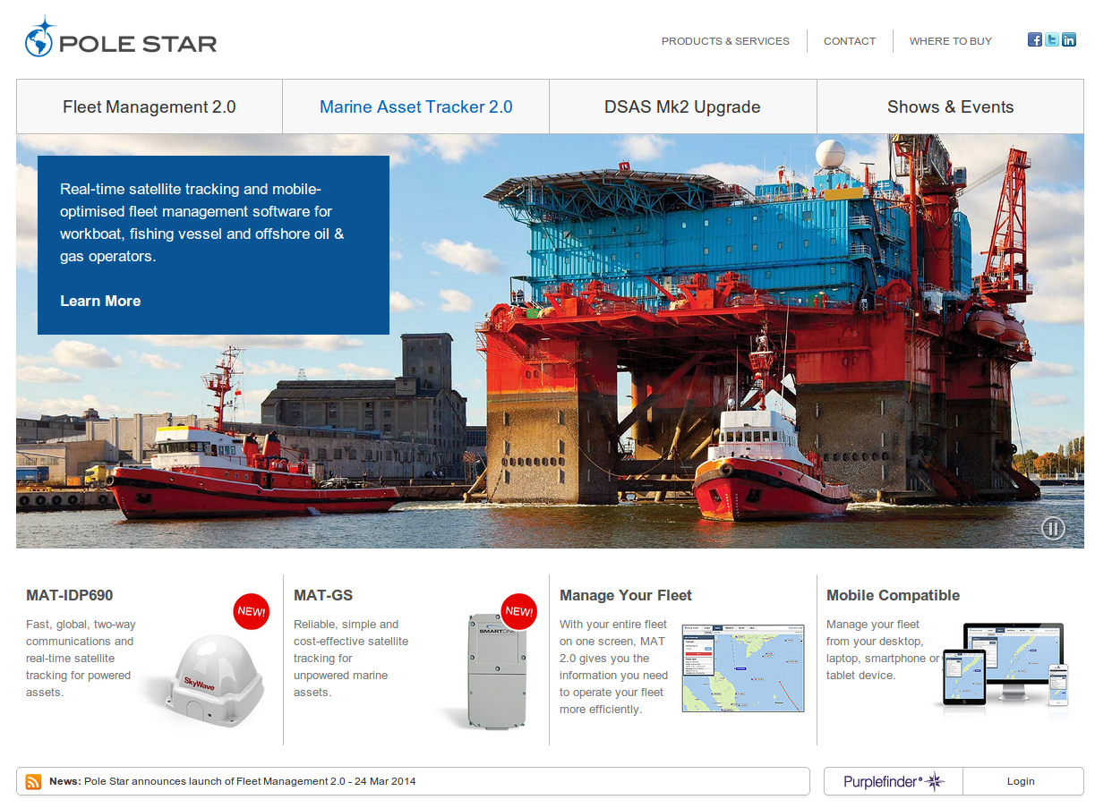The height and width of the screenshot is (808, 1095).
Task: Open the Pole Star Twitter icon
Action: [1052, 39]
